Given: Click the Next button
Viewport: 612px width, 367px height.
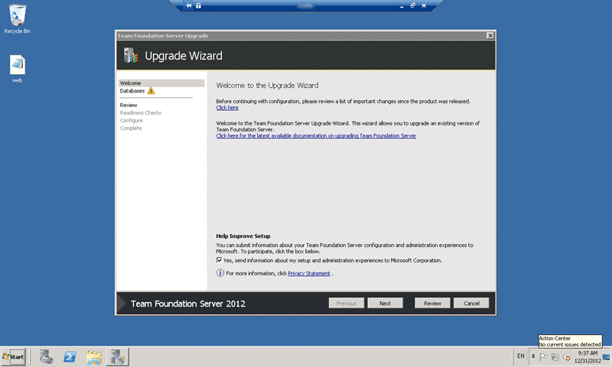Looking at the screenshot, I should click(385, 303).
